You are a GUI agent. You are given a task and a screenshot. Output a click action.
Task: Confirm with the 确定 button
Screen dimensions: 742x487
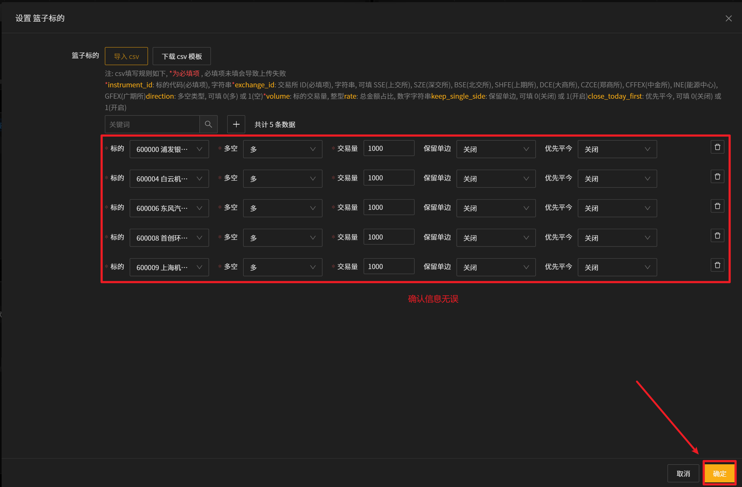(719, 473)
